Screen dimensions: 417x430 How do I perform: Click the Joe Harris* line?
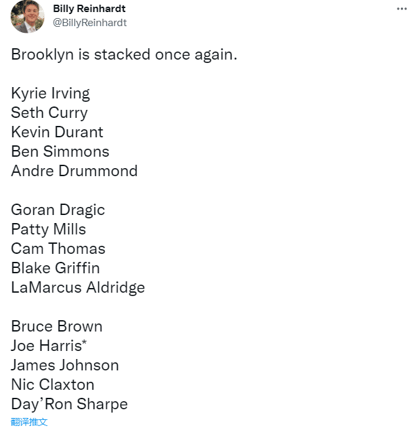click(49, 346)
